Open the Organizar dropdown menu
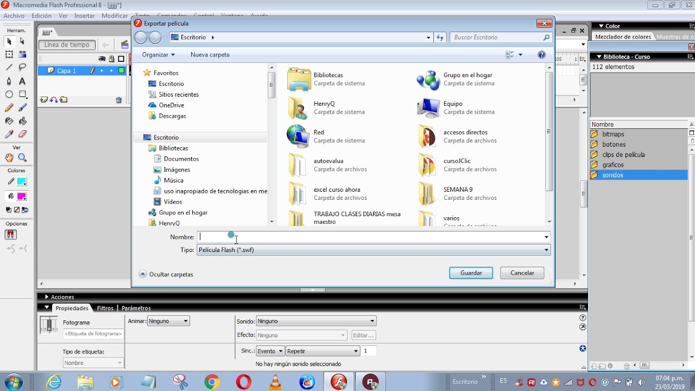The width and height of the screenshot is (695, 391). tap(159, 55)
